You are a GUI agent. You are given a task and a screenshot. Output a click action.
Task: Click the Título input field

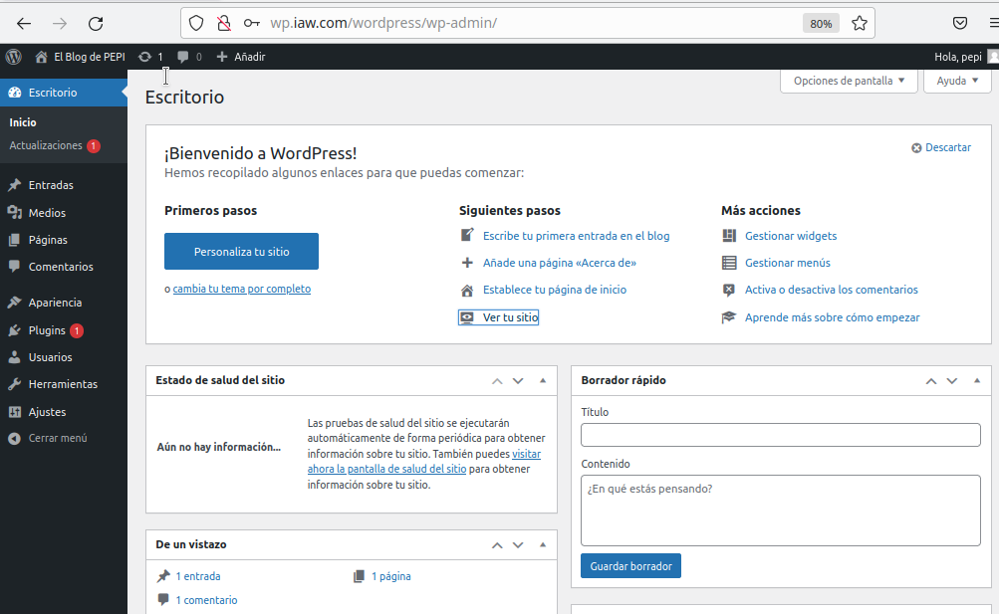[780, 435]
